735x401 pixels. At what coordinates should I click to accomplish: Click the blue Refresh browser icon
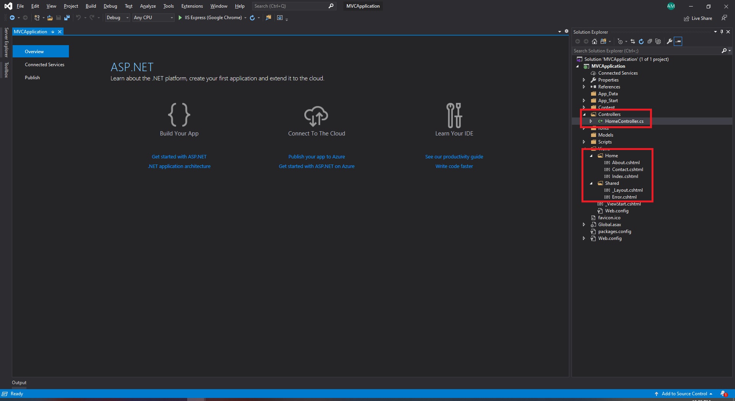[x=252, y=18]
